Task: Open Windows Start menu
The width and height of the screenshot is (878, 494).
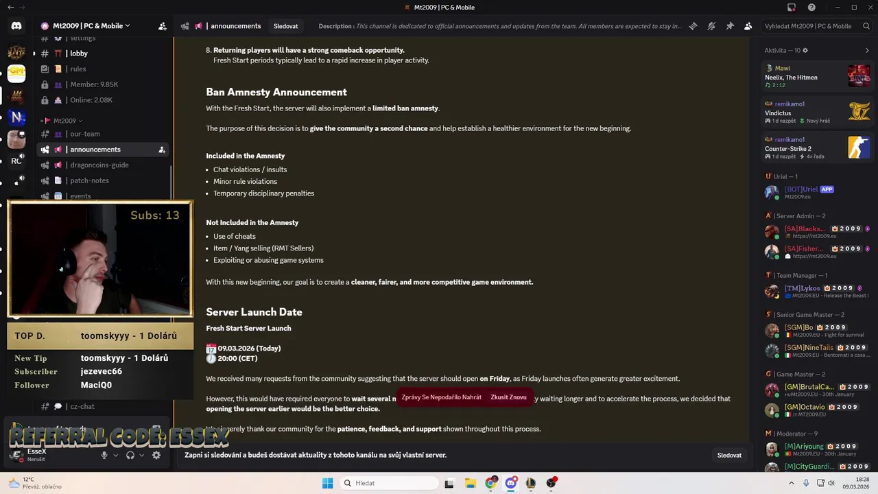Action: (x=328, y=483)
